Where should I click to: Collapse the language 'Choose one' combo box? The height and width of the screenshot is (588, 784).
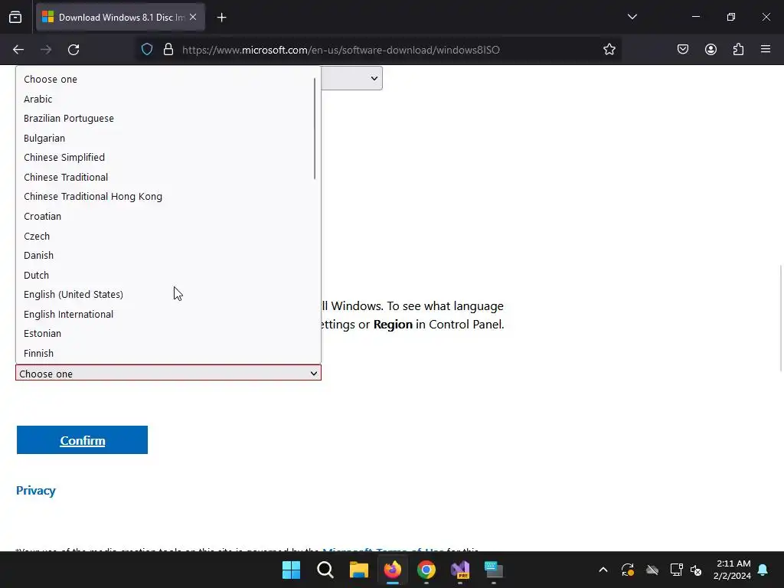168,373
